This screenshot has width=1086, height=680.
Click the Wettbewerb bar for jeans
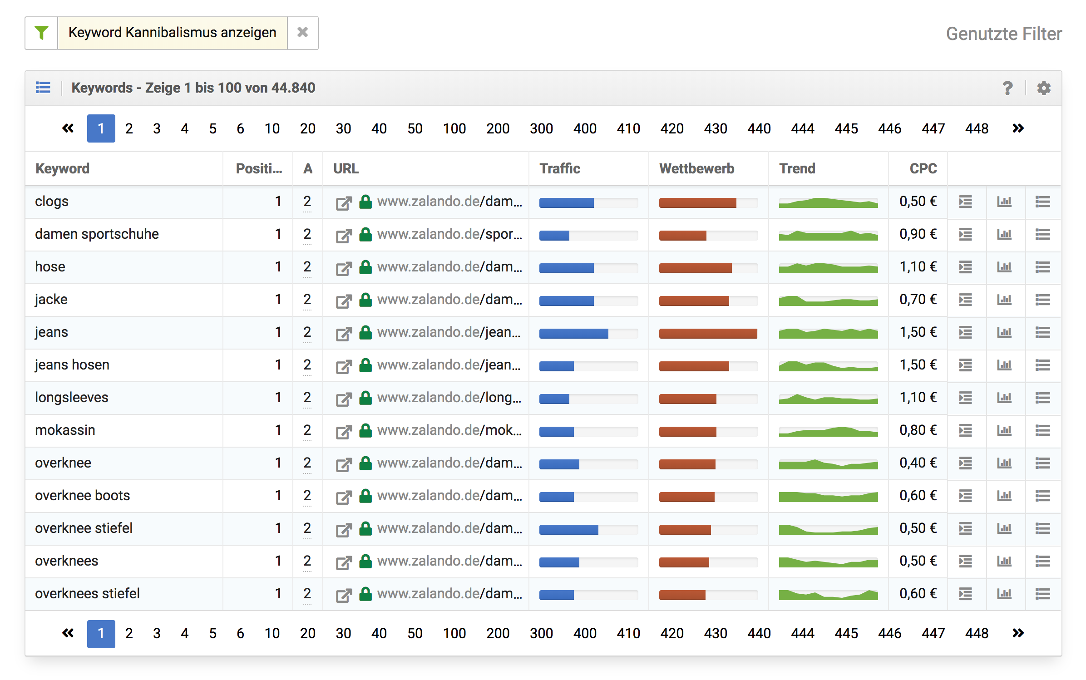point(707,333)
